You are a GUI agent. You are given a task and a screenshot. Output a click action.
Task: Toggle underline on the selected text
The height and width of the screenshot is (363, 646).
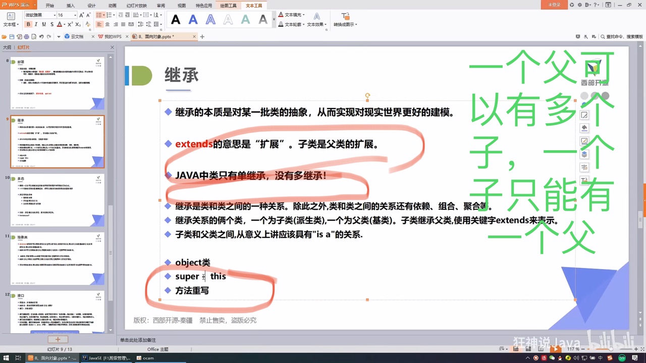[x=43, y=24]
